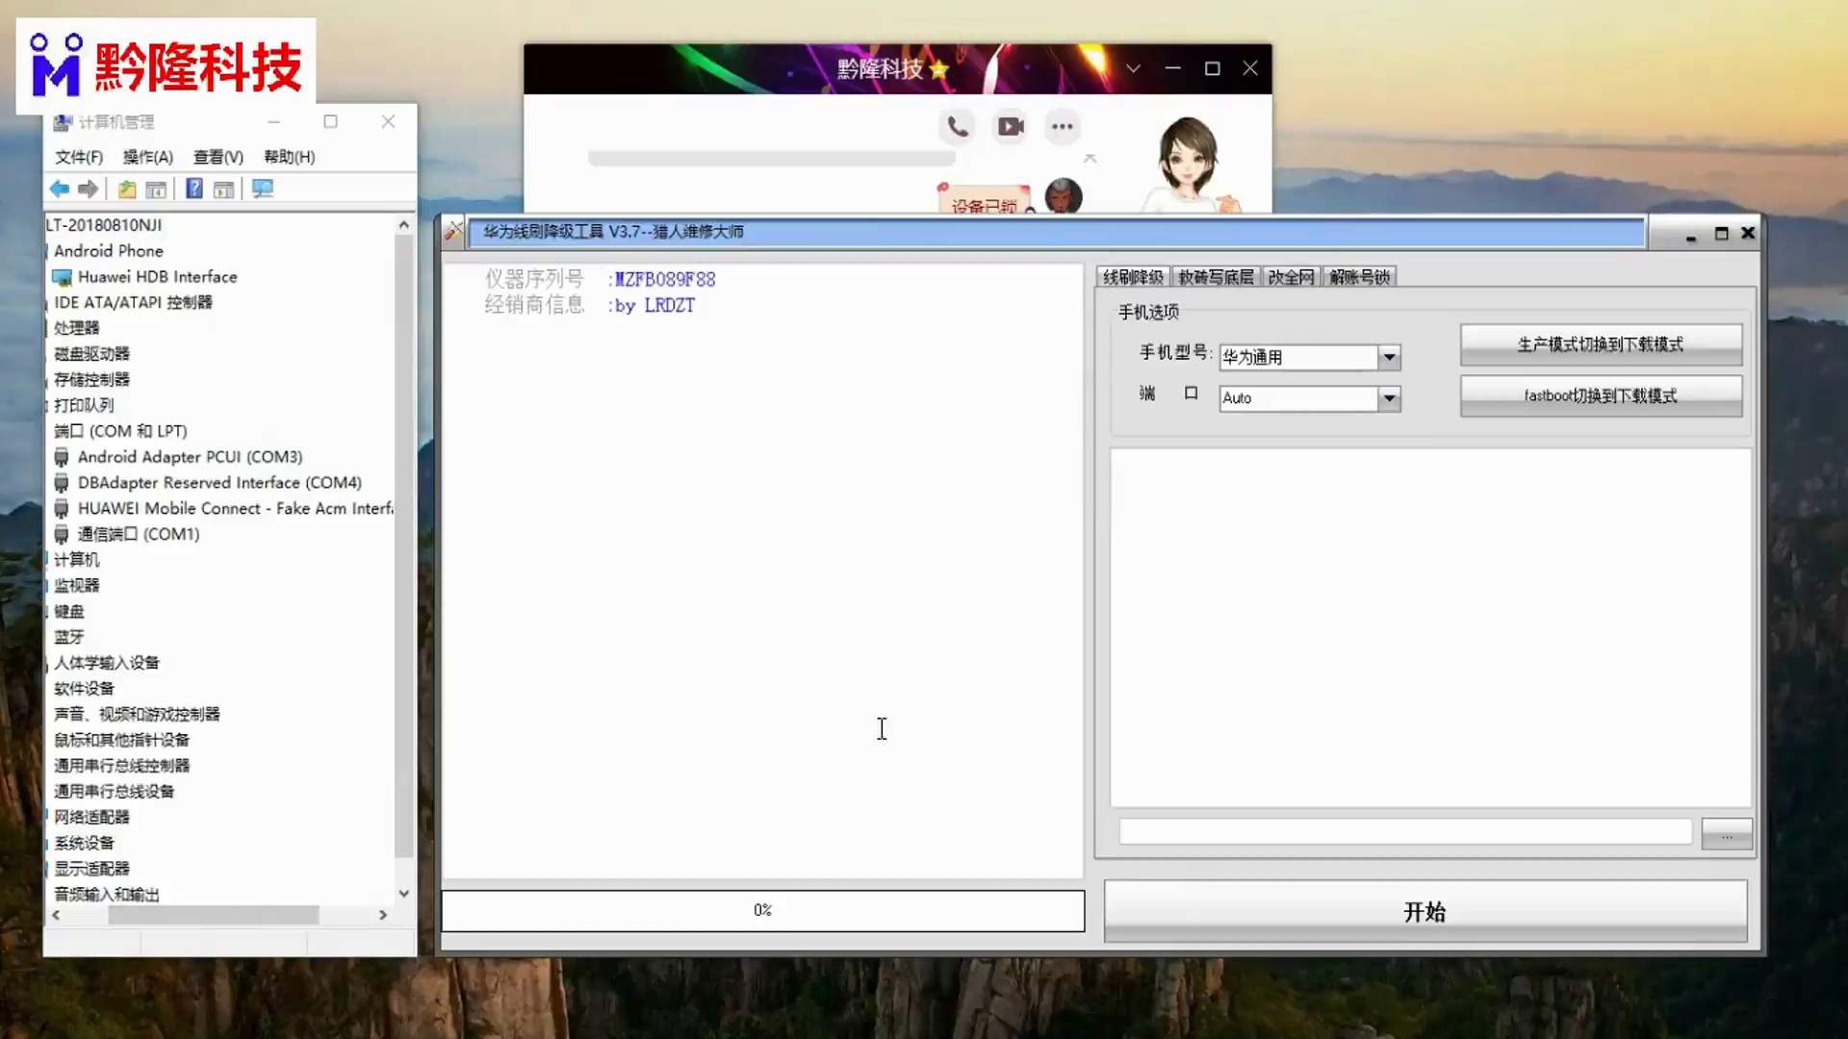
Task: Switch to the 救砖写底层 tab
Action: tap(1216, 277)
